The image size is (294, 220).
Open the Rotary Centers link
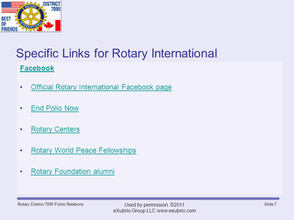tap(55, 129)
